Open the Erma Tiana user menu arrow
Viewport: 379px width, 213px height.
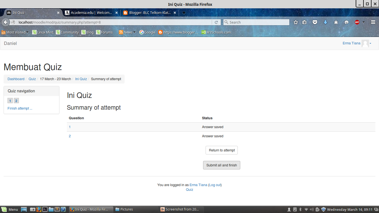pos(370,43)
